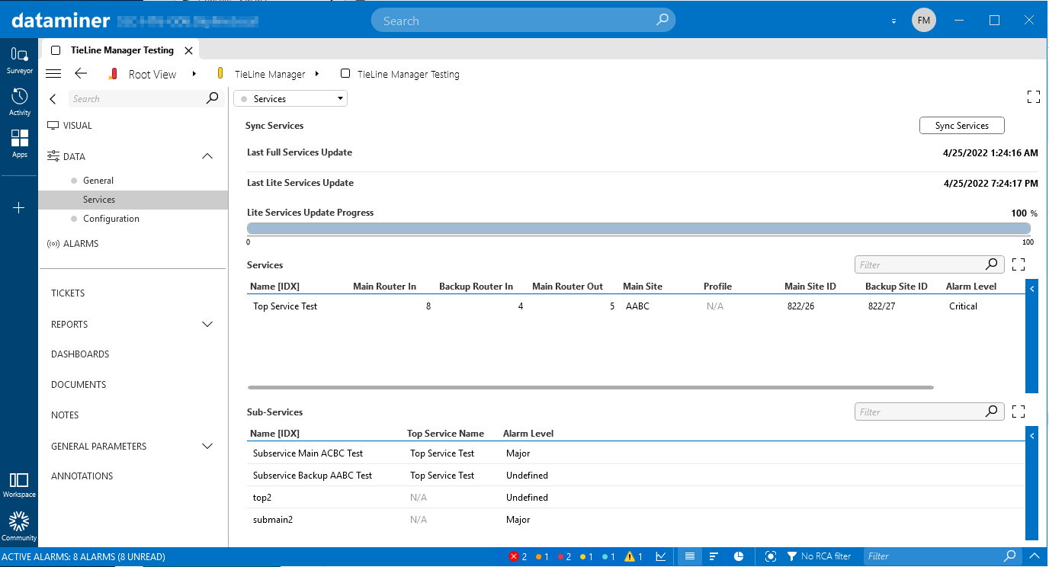1049x567 pixels.
Task: Navigate to TieLine Manager breadcrumb
Action: tap(270, 74)
